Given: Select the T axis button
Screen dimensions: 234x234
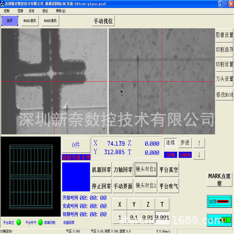Looking at the screenshot, I should [162, 204].
